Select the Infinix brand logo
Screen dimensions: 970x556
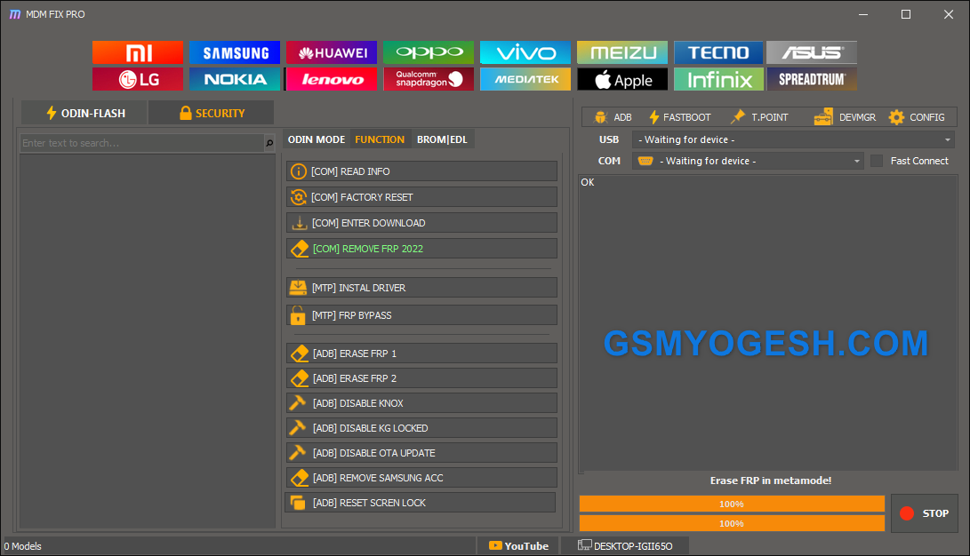718,78
